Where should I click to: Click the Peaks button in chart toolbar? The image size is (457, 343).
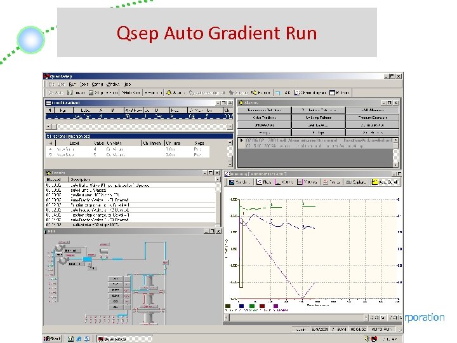pos(331,182)
